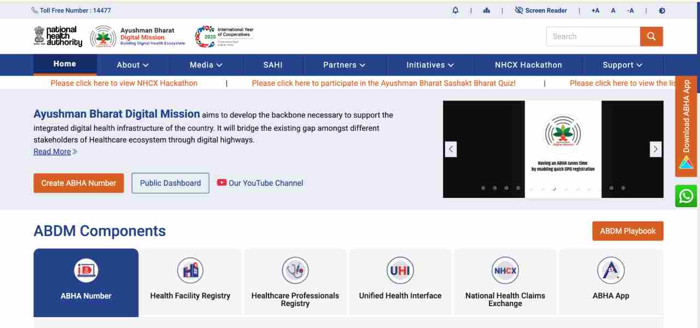Click the Download ABHA App side tab

click(x=686, y=126)
